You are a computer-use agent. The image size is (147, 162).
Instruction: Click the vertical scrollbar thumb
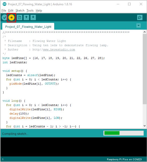pyautogui.click(x=145, y=69)
